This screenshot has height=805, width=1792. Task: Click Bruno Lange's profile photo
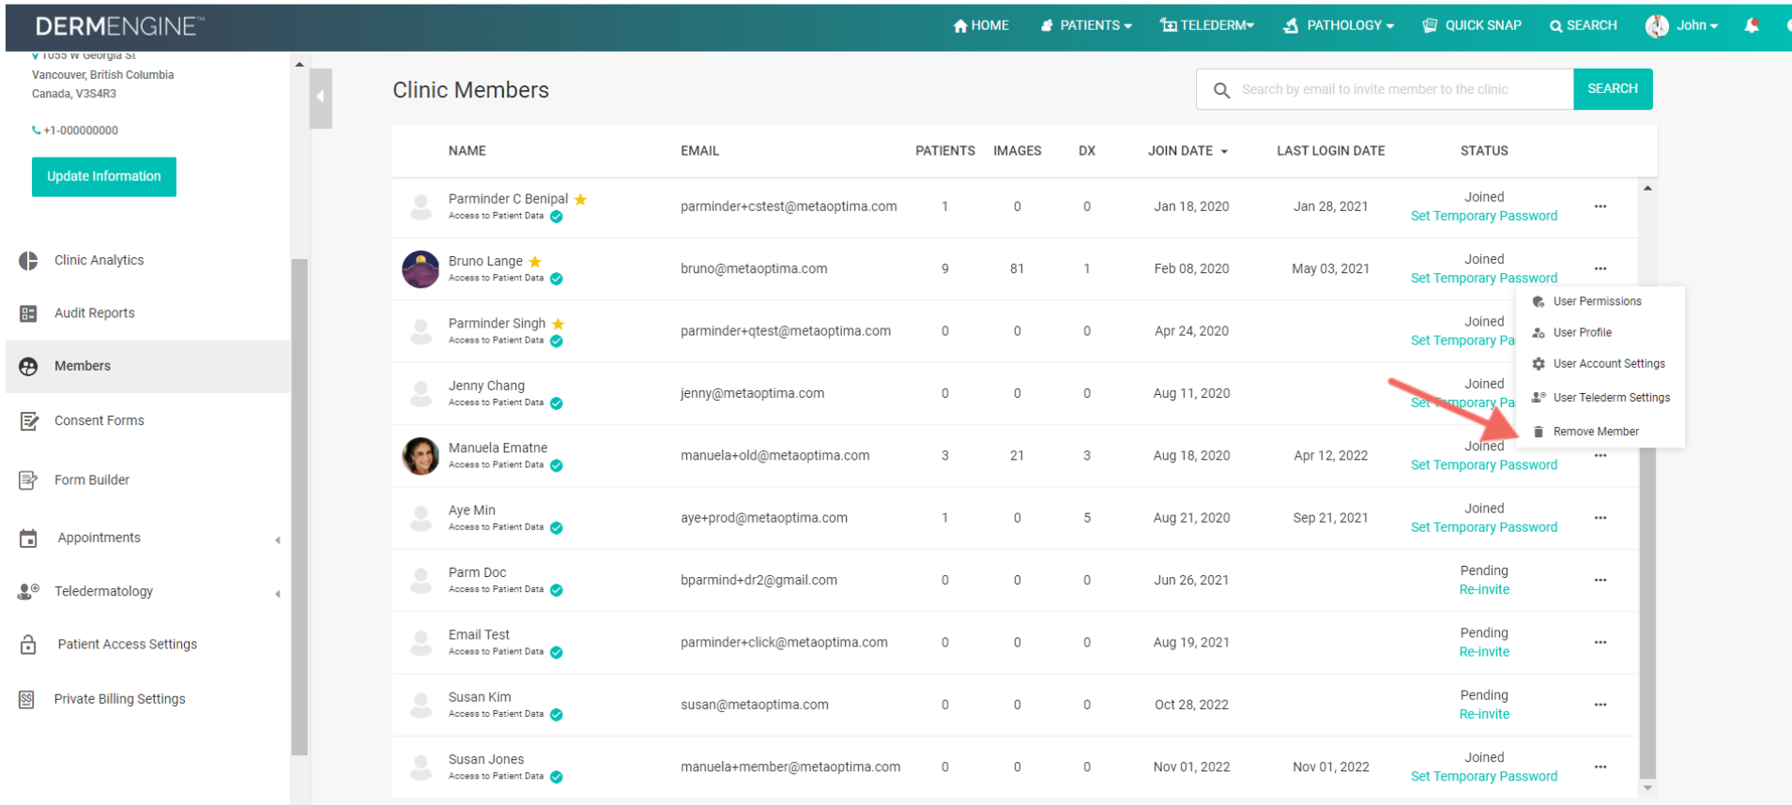tap(421, 269)
